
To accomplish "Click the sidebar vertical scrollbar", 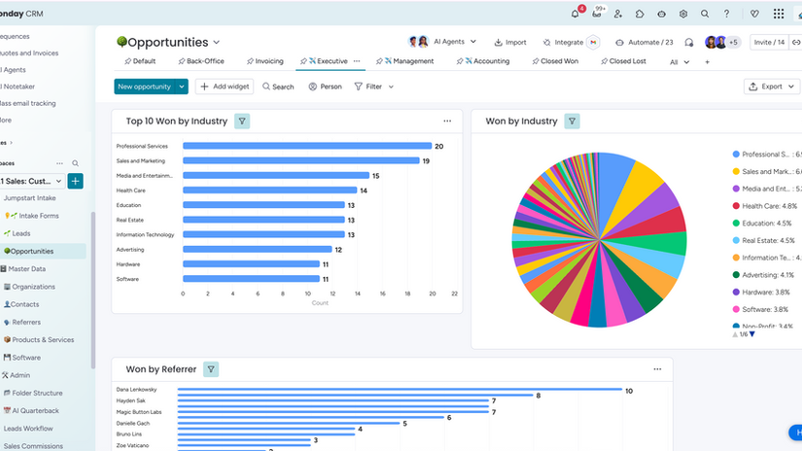I will [93, 290].
